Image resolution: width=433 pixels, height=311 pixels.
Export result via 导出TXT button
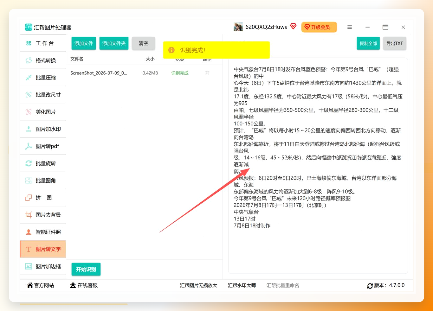tap(395, 43)
